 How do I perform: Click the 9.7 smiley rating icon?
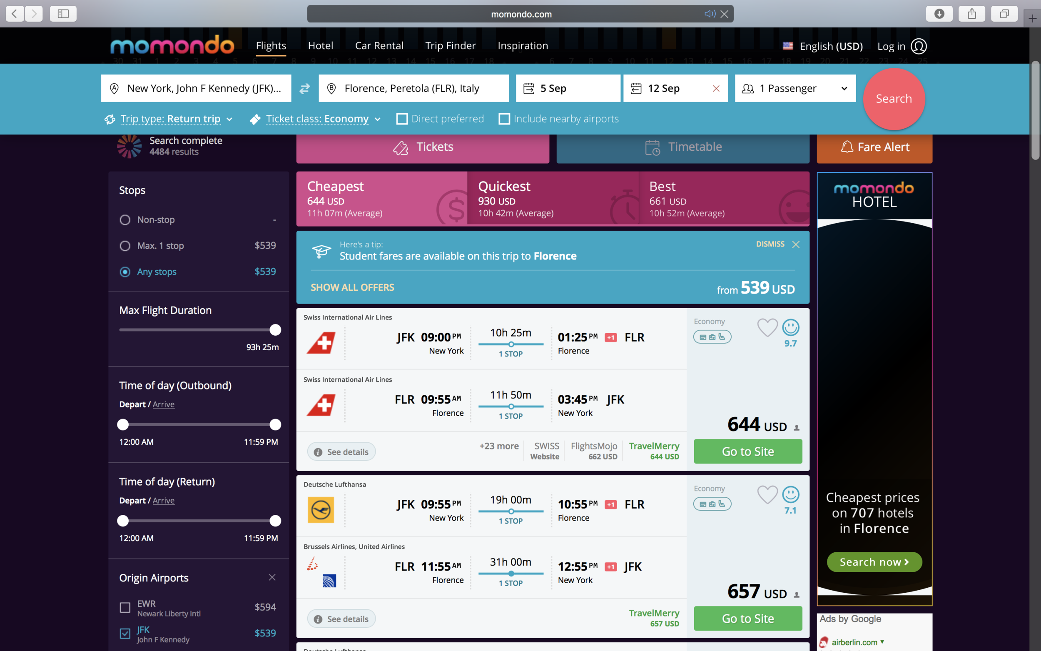point(791,328)
